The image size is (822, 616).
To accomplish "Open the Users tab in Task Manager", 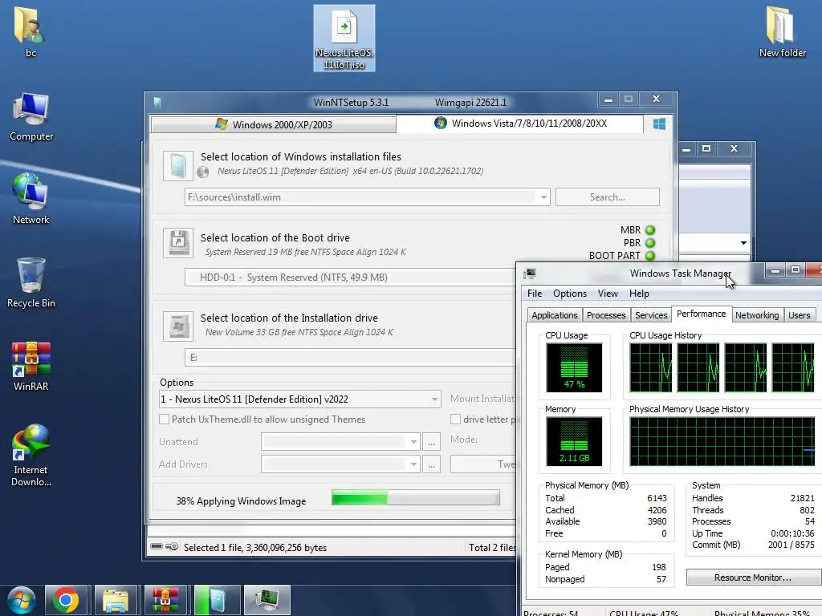I will click(799, 314).
